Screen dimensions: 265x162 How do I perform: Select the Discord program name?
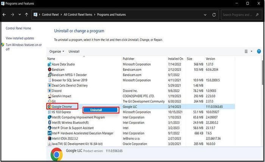tap(57, 91)
